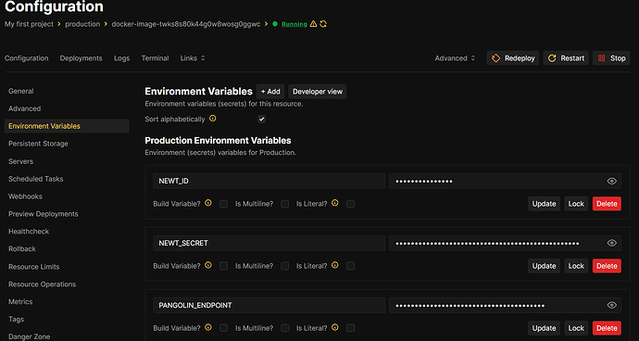Enable the Build Variable checkbox for NEWT_ID
Screen dimensions: 639x341
pos(224,204)
